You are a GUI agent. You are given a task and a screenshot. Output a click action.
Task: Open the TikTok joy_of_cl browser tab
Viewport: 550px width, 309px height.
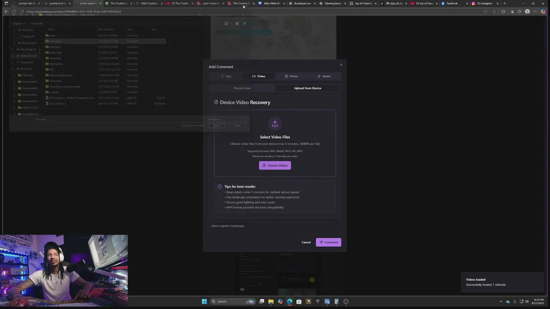pyautogui.click(x=394, y=3)
